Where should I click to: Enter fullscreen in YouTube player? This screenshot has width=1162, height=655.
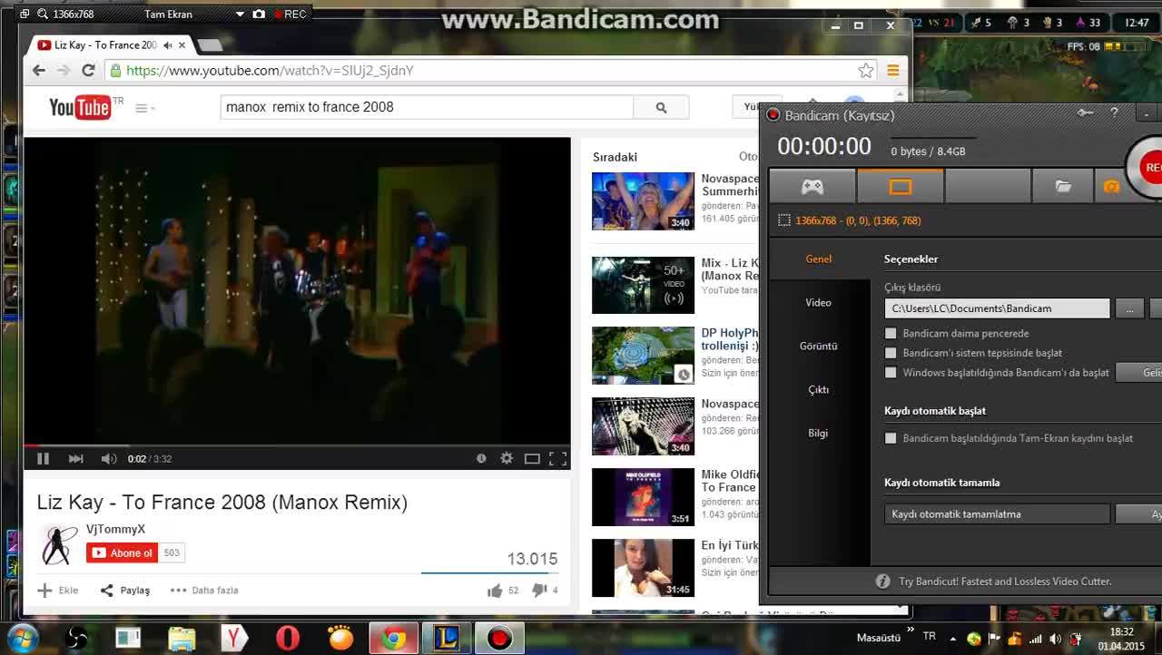[557, 459]
